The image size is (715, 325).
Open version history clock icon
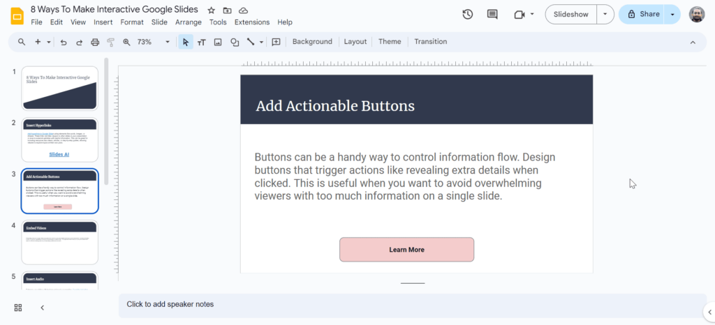pyautogui.click(x=468, y=14)
